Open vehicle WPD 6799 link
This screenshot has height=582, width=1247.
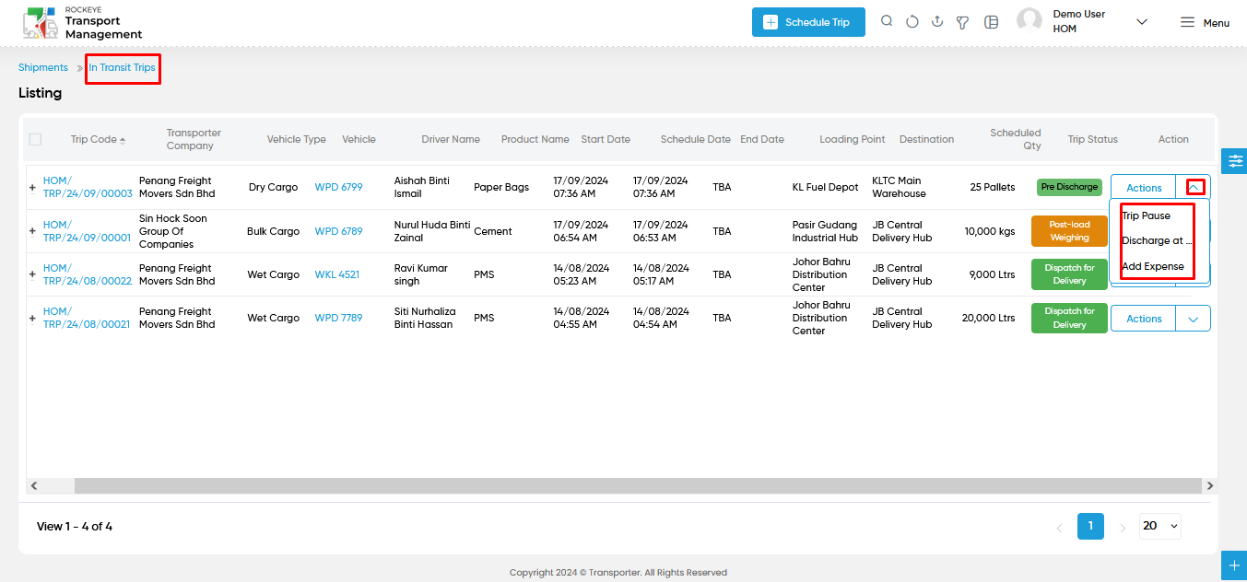click(x=338, y=187)
